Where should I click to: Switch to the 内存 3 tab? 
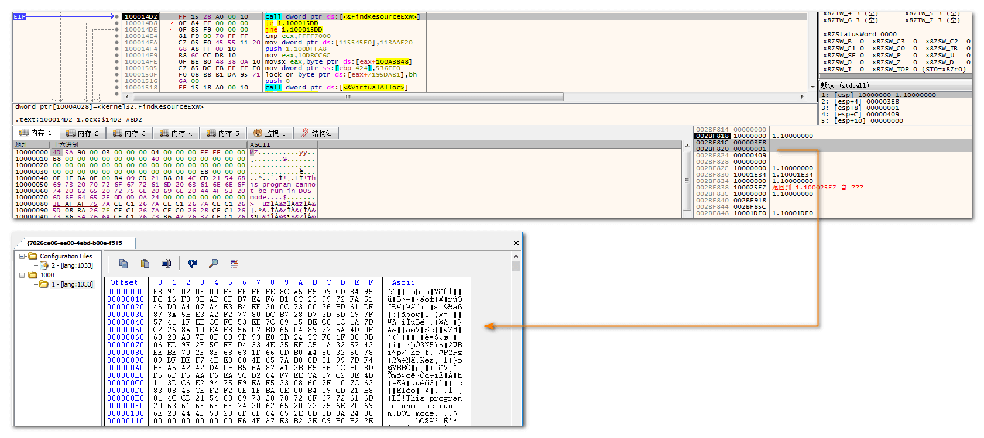click(129, 133)
